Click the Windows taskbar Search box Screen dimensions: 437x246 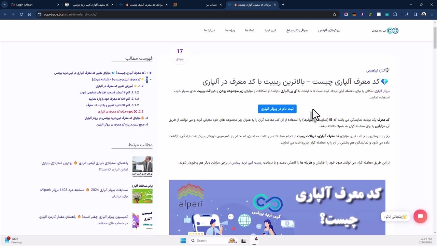pyautogui.click(x=208, y=241)
